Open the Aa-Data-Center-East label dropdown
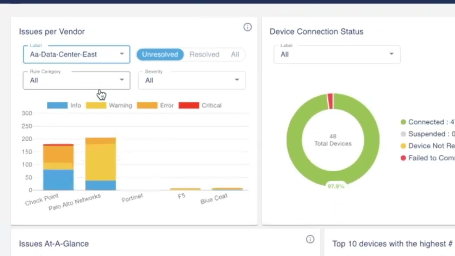 (76, 54)
